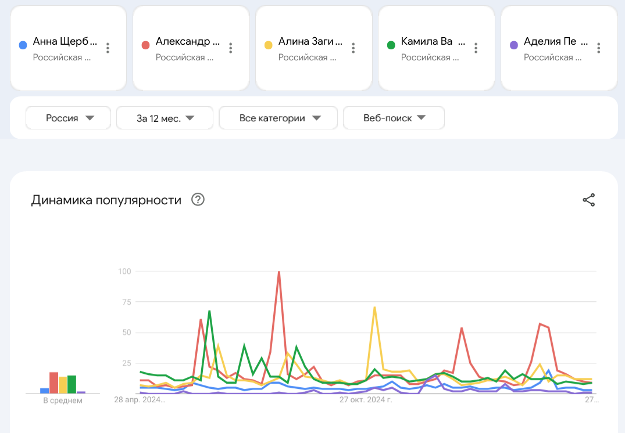Screen dimensions: 625x433
Task: Expand the Все категории dropdown
Action: tap(278, 118)
